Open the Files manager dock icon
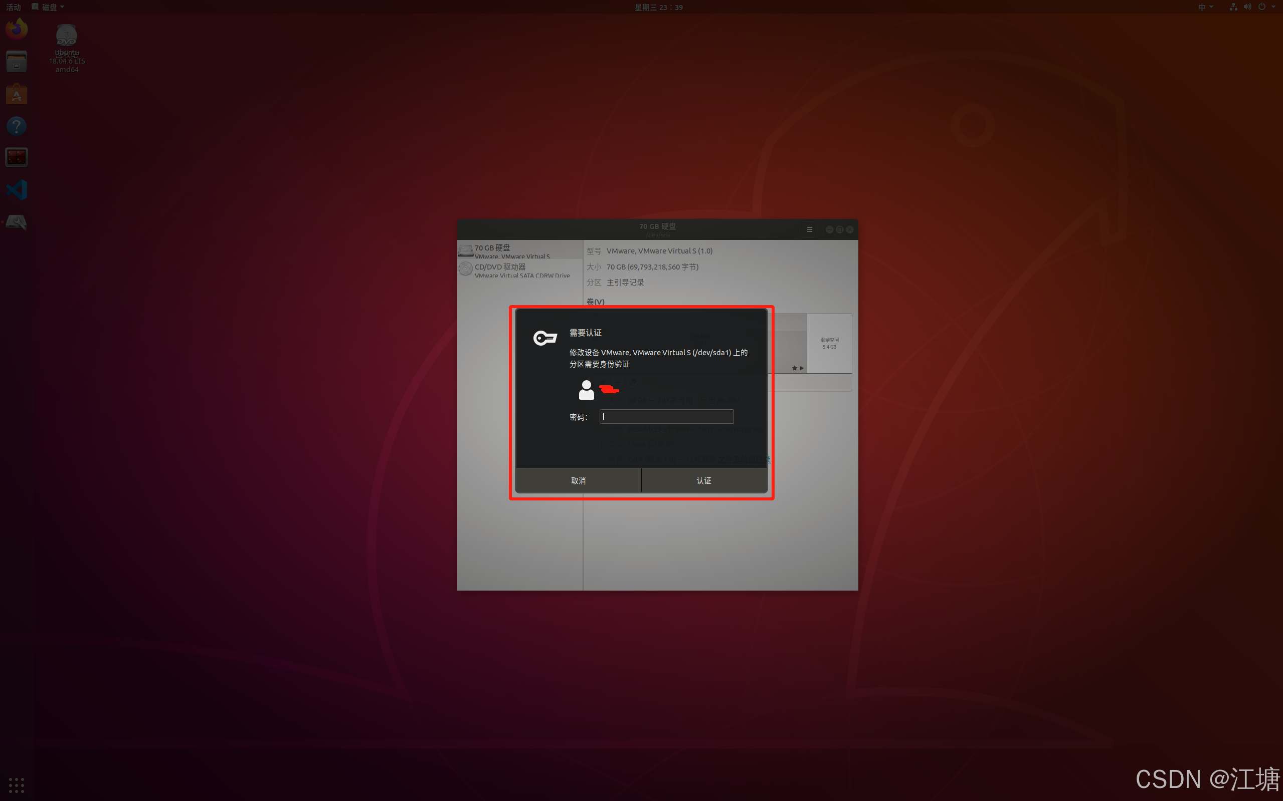Viewport: 1283px width, 801px height. coord(17,62)
